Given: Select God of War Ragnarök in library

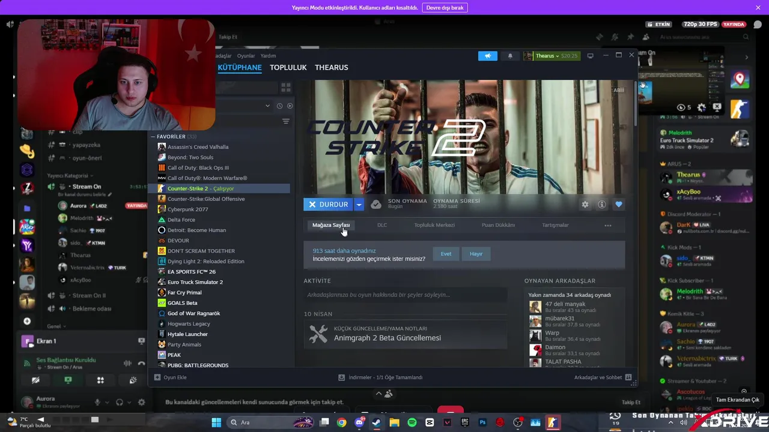Looking at the screenshot, I should coord(220,313).
